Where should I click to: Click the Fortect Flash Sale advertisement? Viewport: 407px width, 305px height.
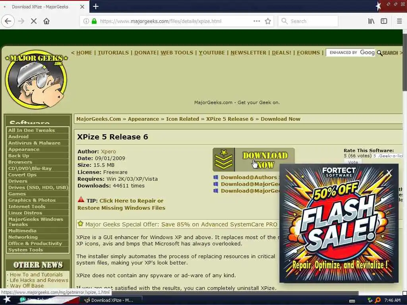click(x=339, y=223)
